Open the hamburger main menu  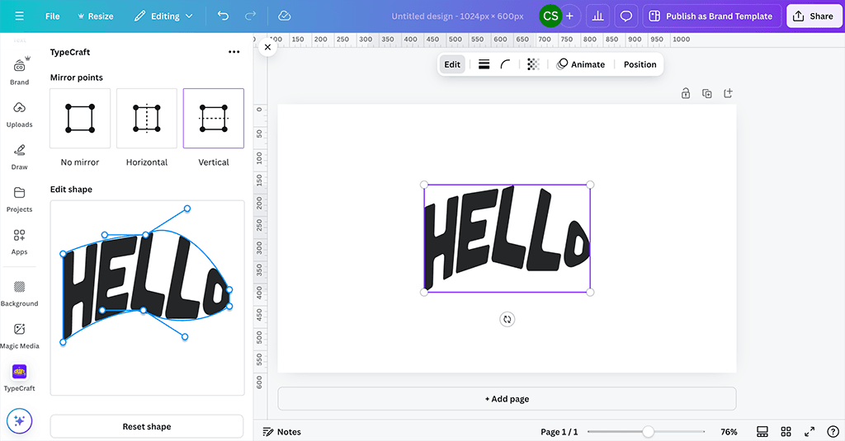pyautogui.click(x=20, y=16)
